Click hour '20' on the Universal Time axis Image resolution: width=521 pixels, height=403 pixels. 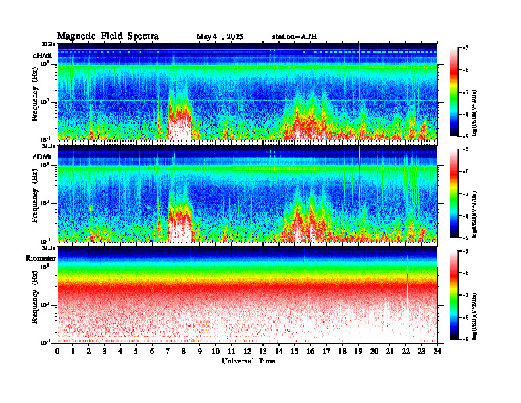pos(374,352)
